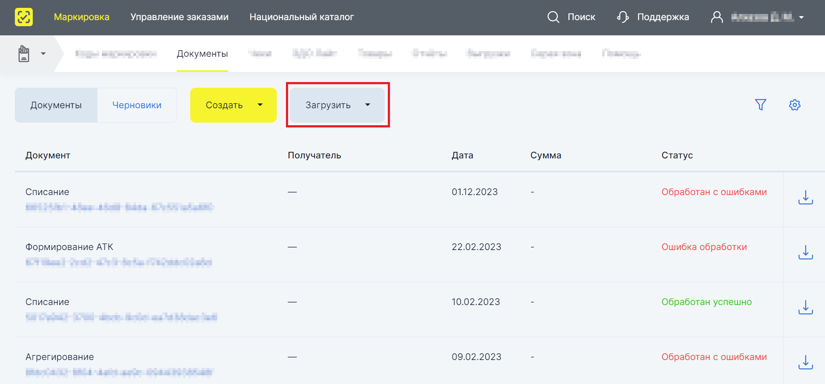
Task: Click the Поддержка headset icon
Action: [623, 17]
